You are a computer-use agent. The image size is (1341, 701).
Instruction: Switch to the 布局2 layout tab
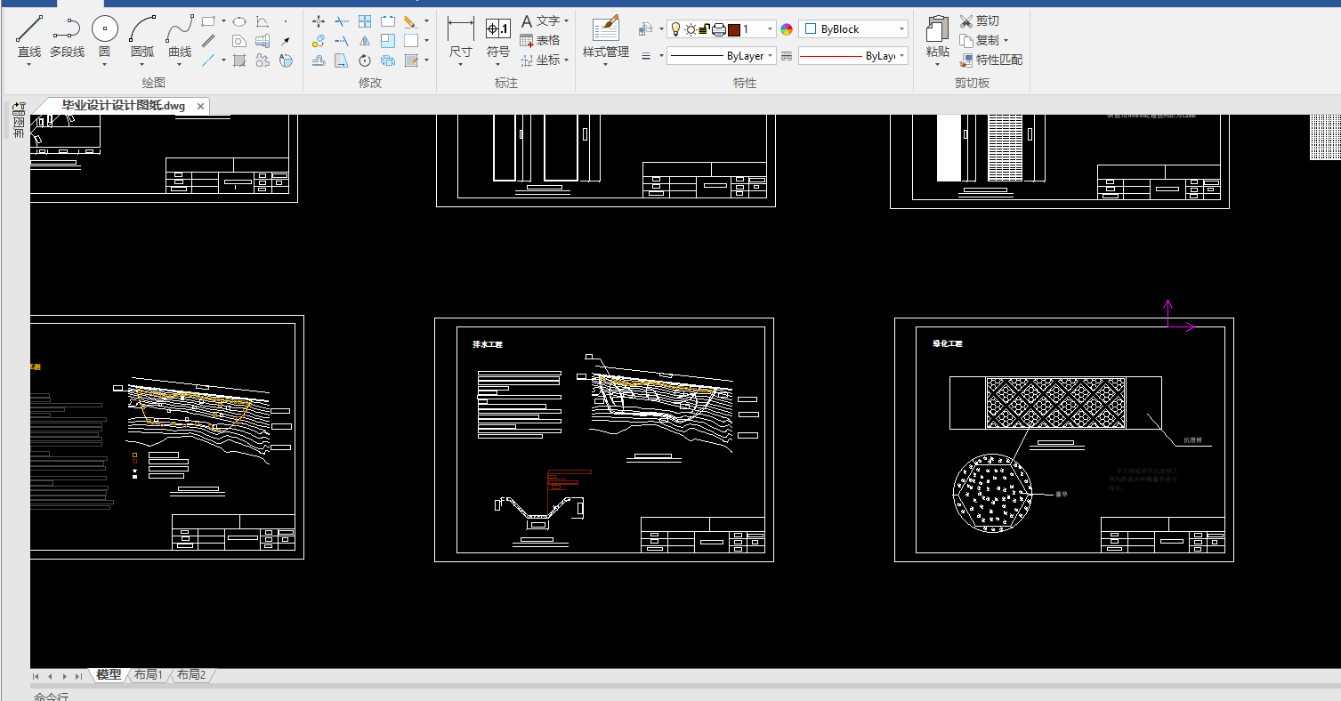191,675
